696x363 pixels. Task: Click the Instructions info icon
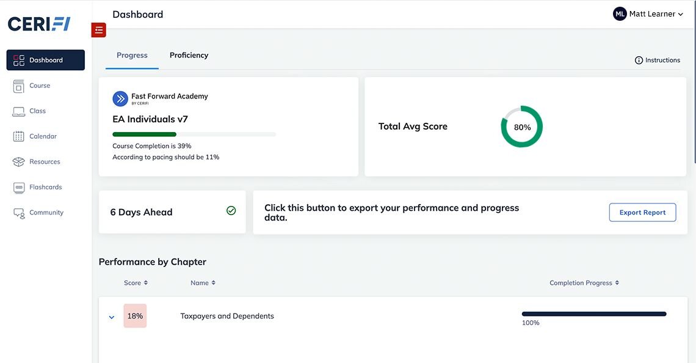click(639, 61)
